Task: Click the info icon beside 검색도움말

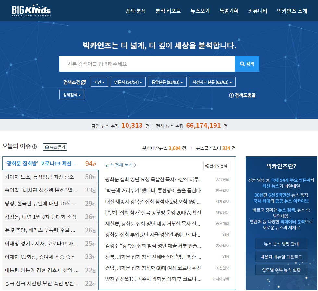Action: click(x=231, y=95)
